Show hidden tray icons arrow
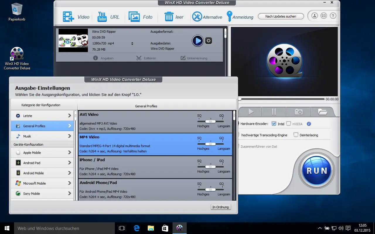This screenshot has height=234, width=375. point(320,228)
